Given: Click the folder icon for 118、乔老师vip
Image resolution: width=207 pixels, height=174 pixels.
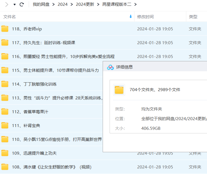Looking at the screenshot, I should (x=5, y=29).
